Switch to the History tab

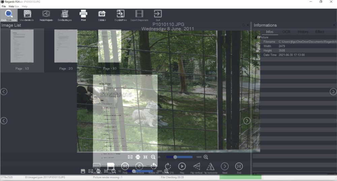pyautogui.click(x=303, y=32)
